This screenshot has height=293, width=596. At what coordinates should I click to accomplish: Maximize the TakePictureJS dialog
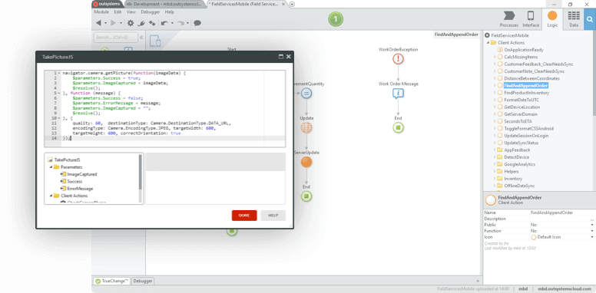pyautogui.click(x=281, y=57)
